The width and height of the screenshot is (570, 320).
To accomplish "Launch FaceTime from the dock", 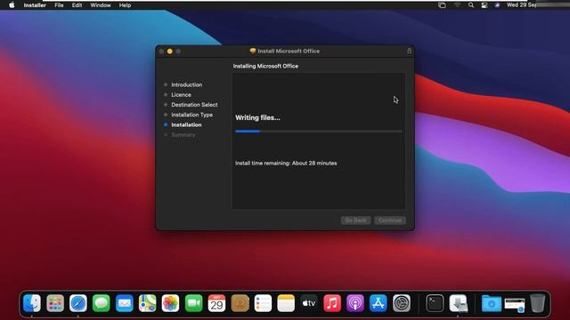I will point(194,303).
